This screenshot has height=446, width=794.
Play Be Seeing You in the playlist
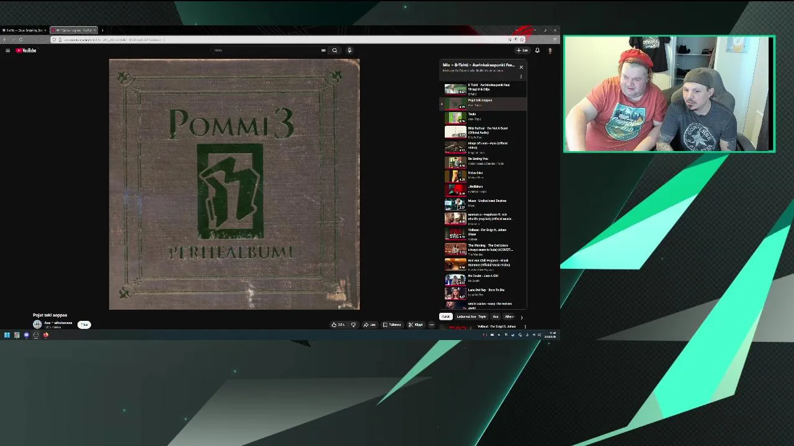pos(483,162)
